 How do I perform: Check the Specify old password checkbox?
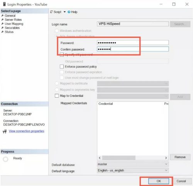click(62, 54)
